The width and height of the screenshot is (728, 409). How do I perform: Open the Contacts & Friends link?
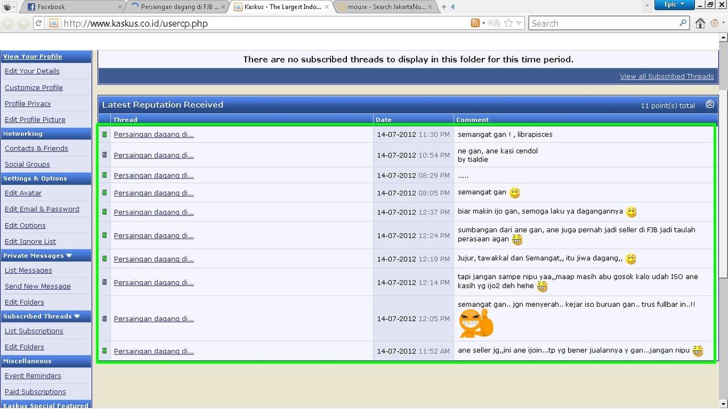[36, 148]
